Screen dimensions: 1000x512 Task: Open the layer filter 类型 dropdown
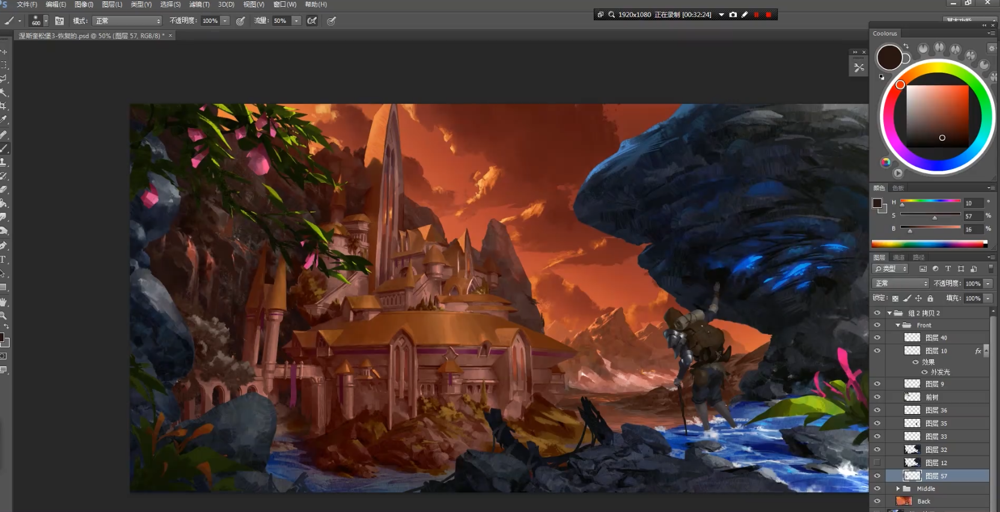(x=890, y=269)
